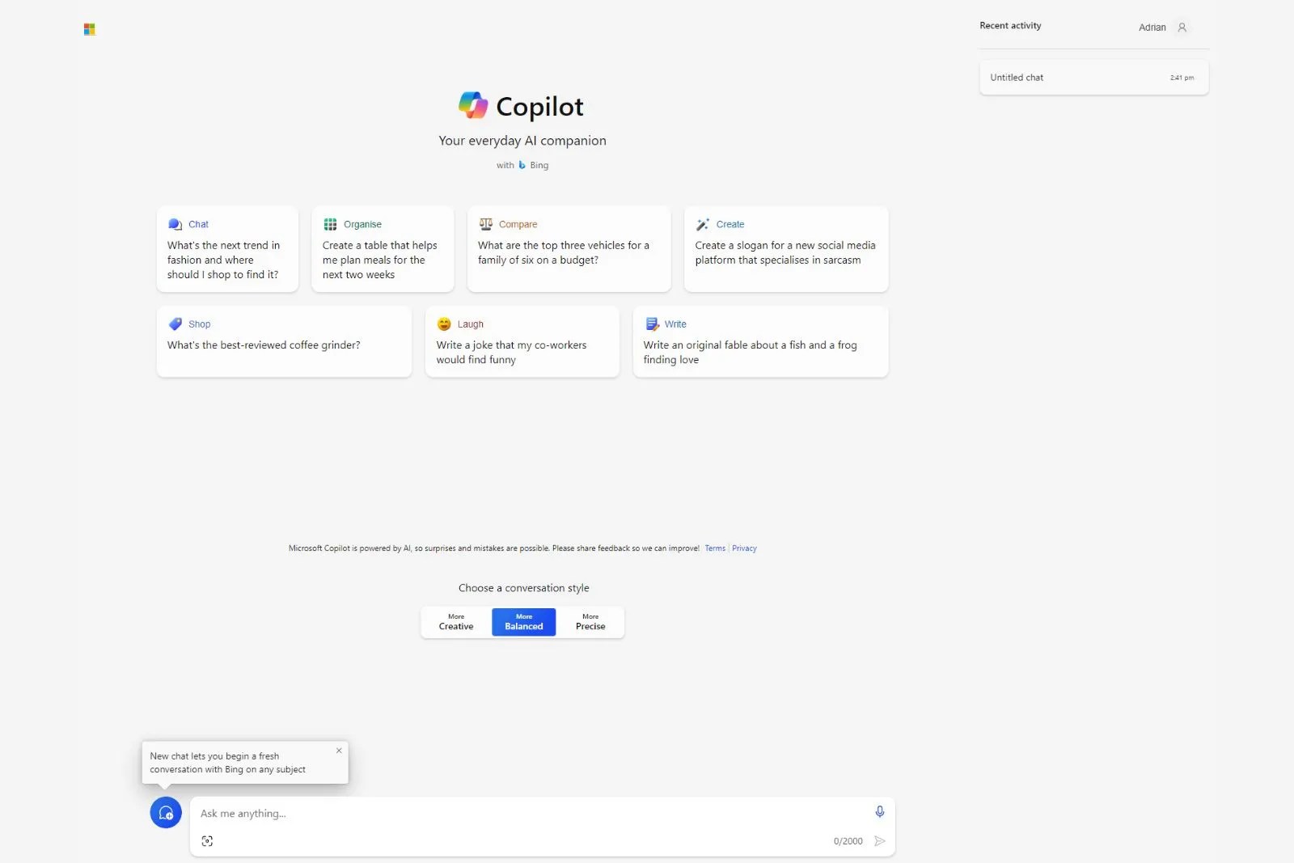This screenshot has height=863, width=1294.
Task: Open the Adrian account profile icon
Action: click(x=1182, y=27)
